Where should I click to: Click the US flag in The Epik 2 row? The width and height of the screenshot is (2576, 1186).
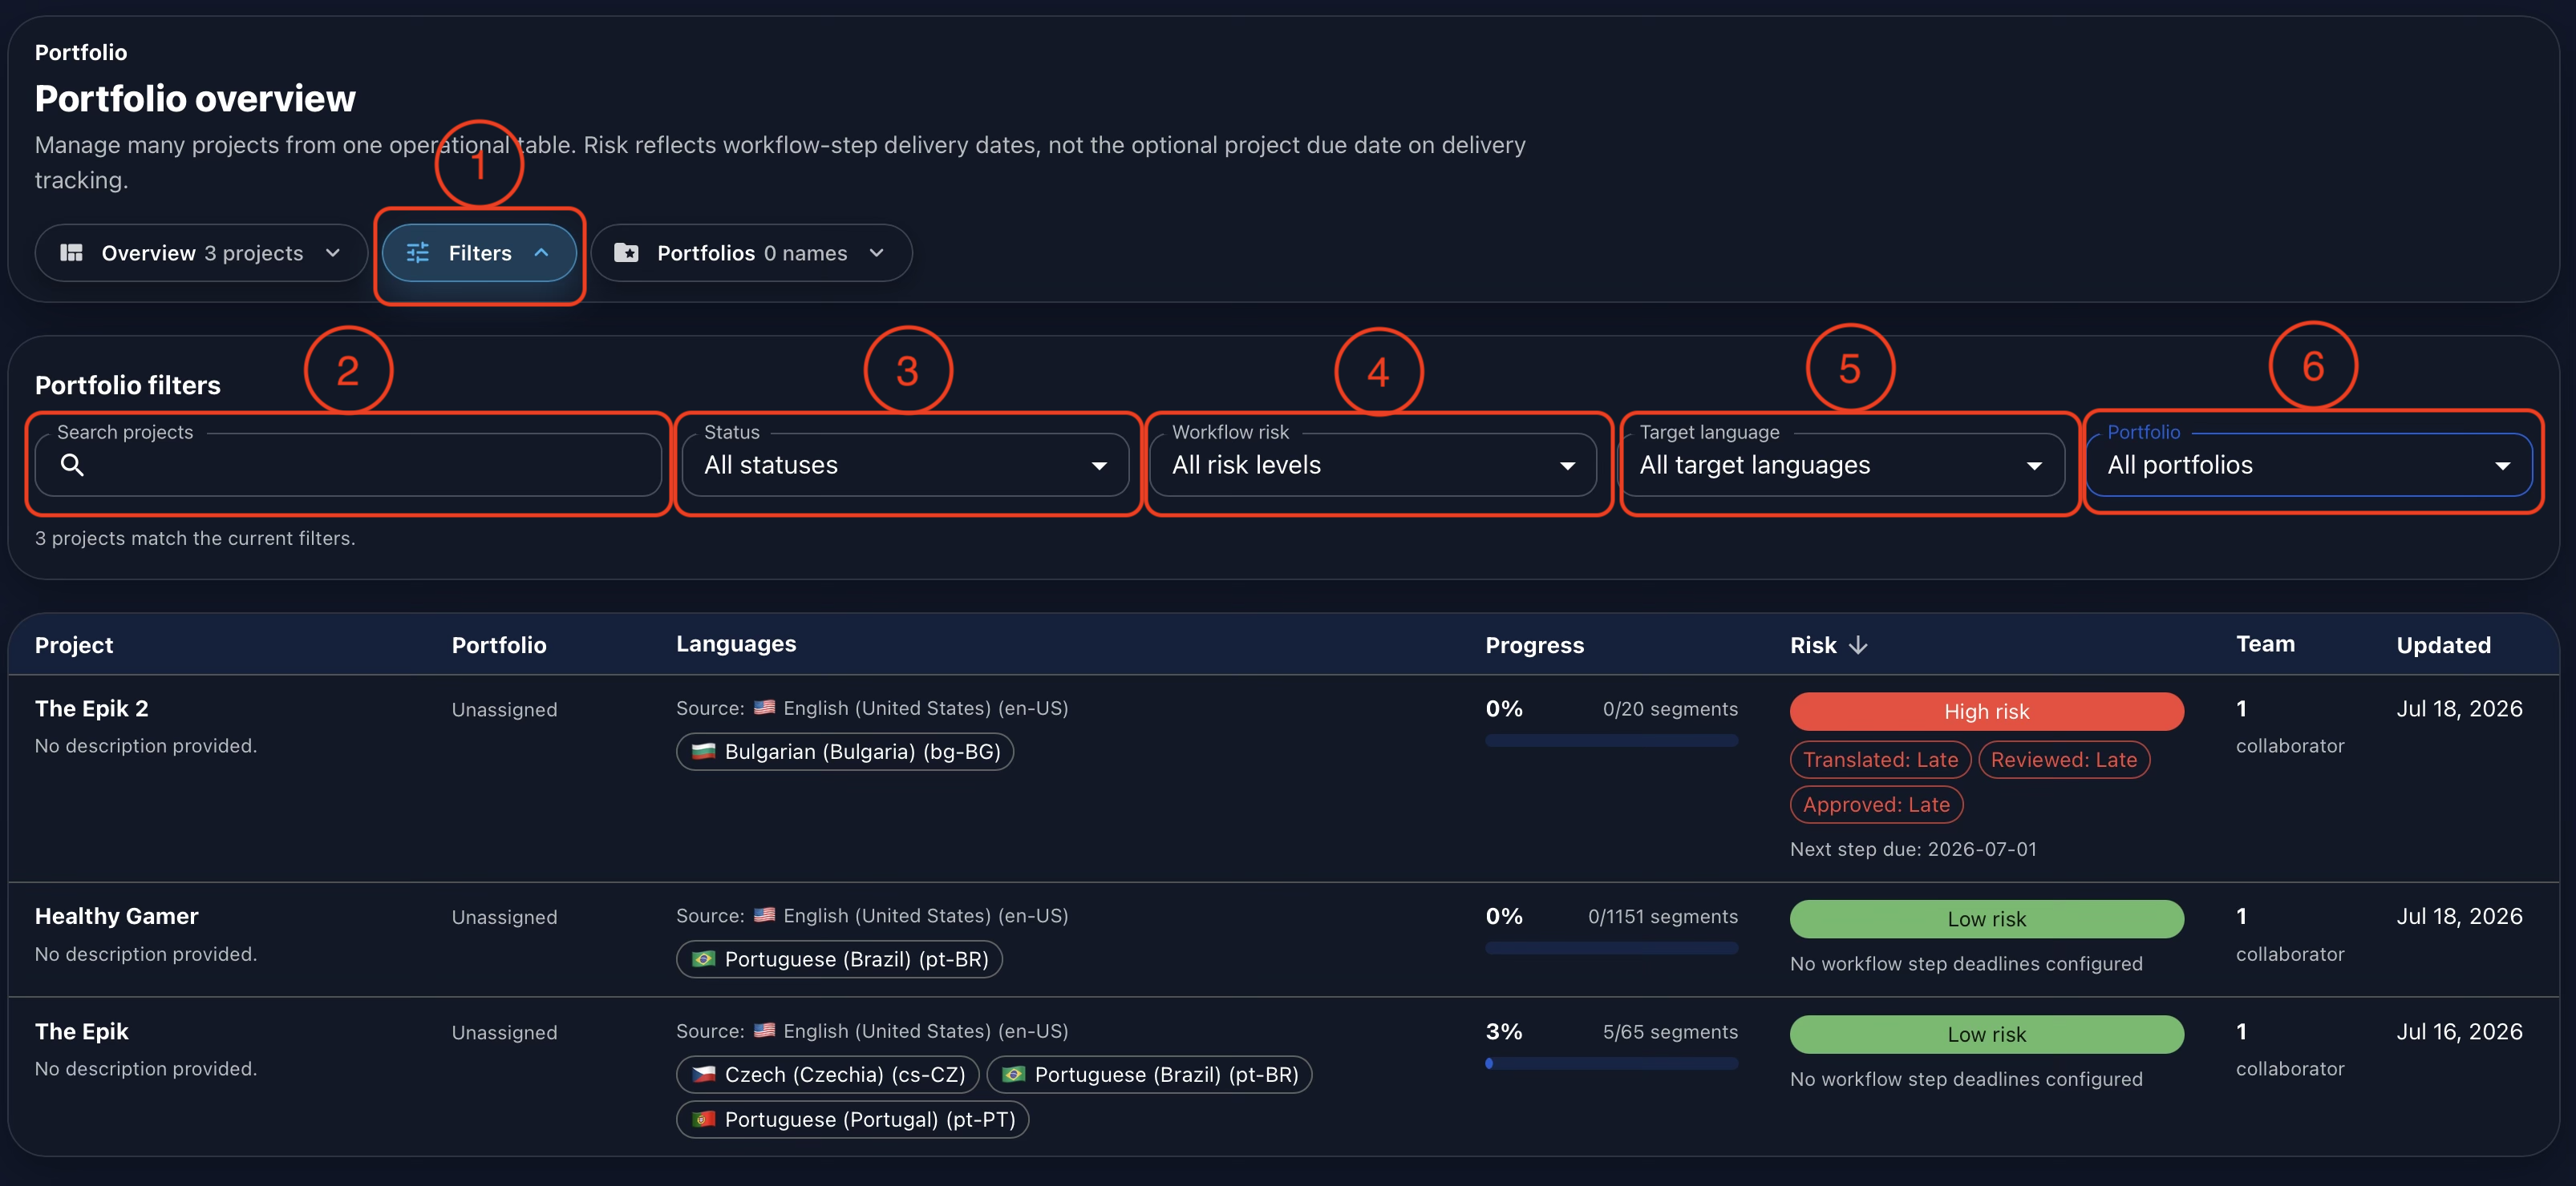click(x=764, y=708)
